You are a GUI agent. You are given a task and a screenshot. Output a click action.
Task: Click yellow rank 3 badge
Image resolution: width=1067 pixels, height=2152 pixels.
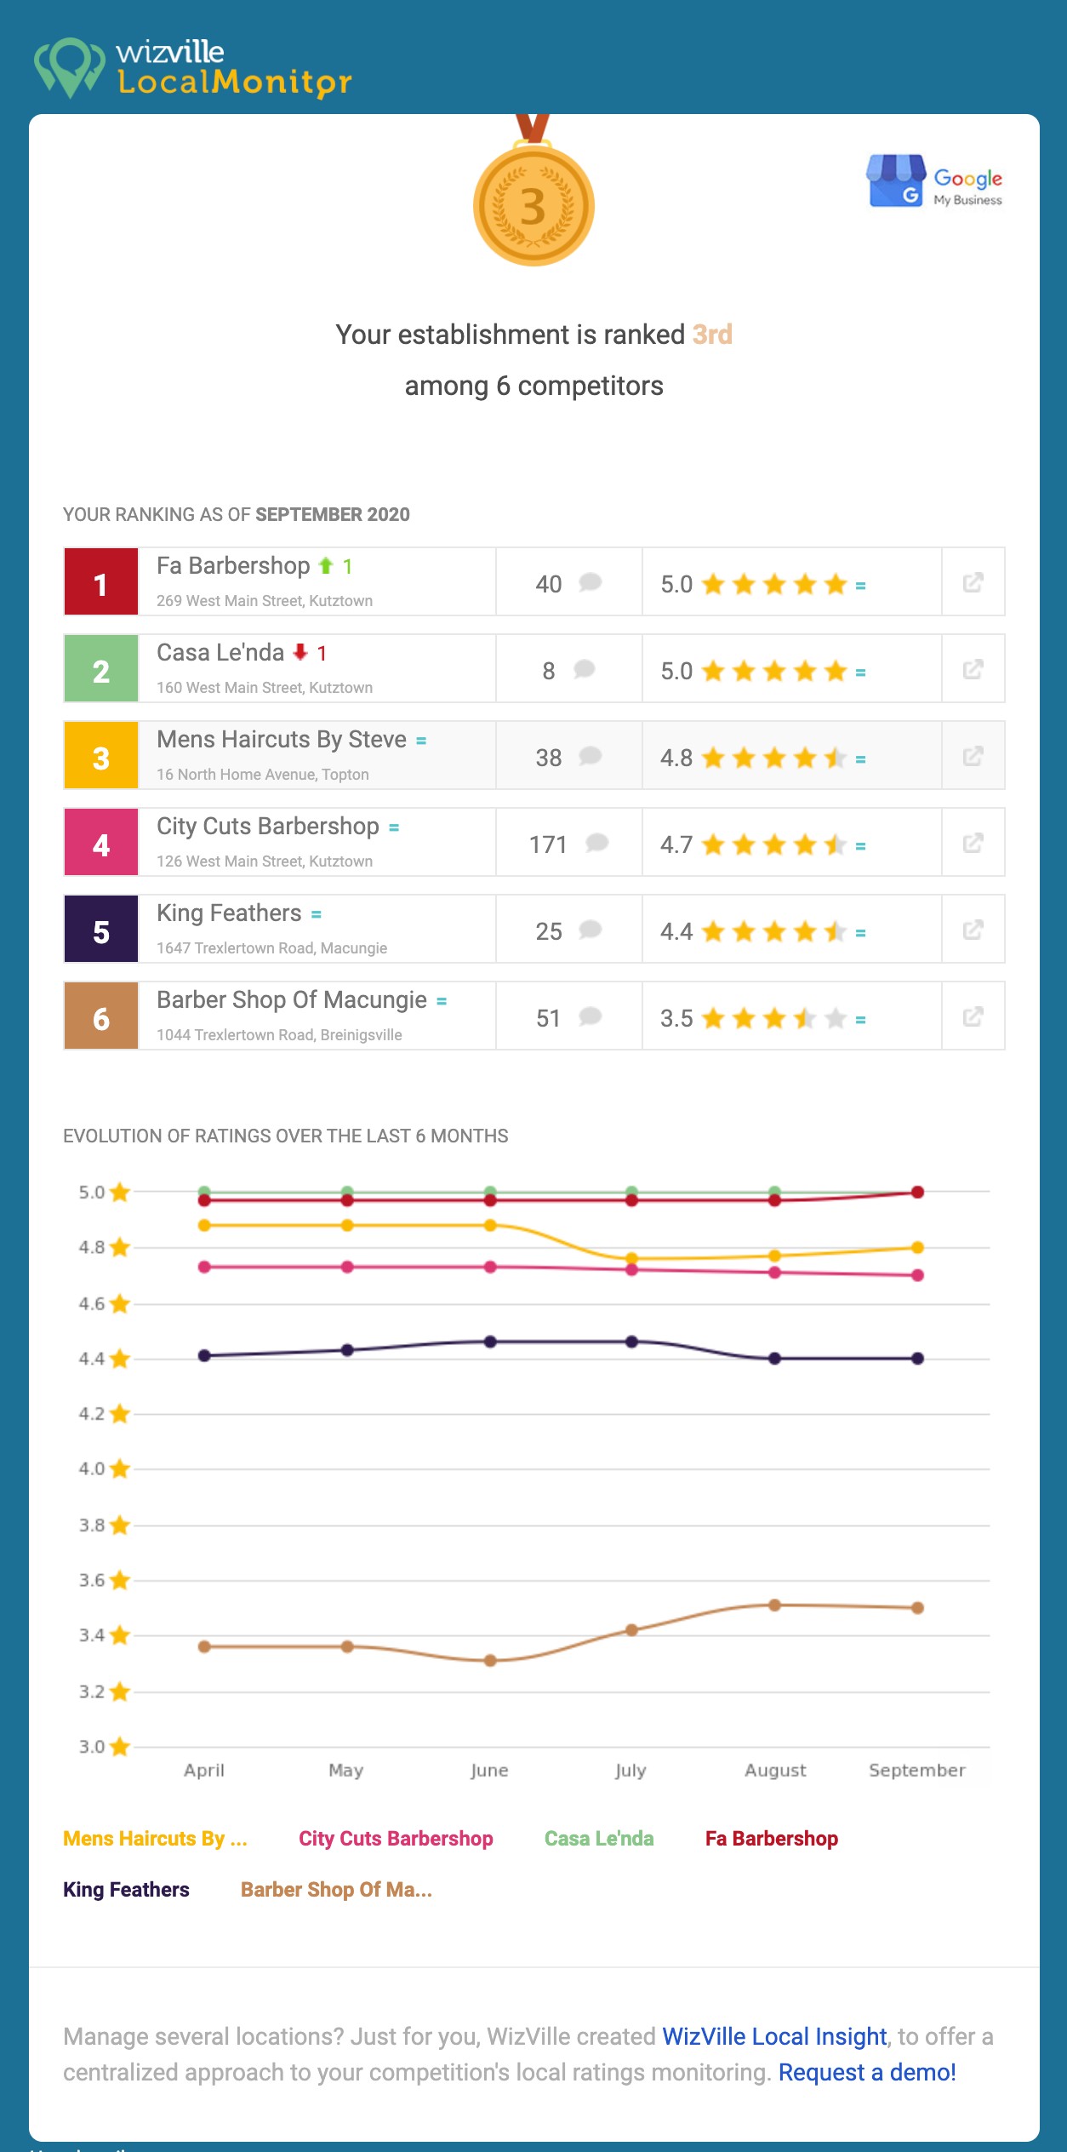[101, 756]
